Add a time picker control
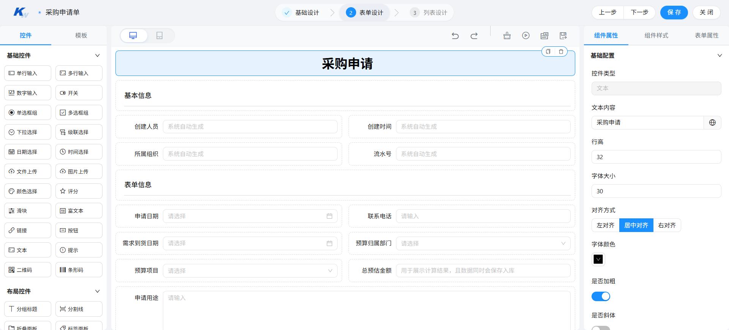The height and width of the screenshot is (330, 729). (79, 152)
